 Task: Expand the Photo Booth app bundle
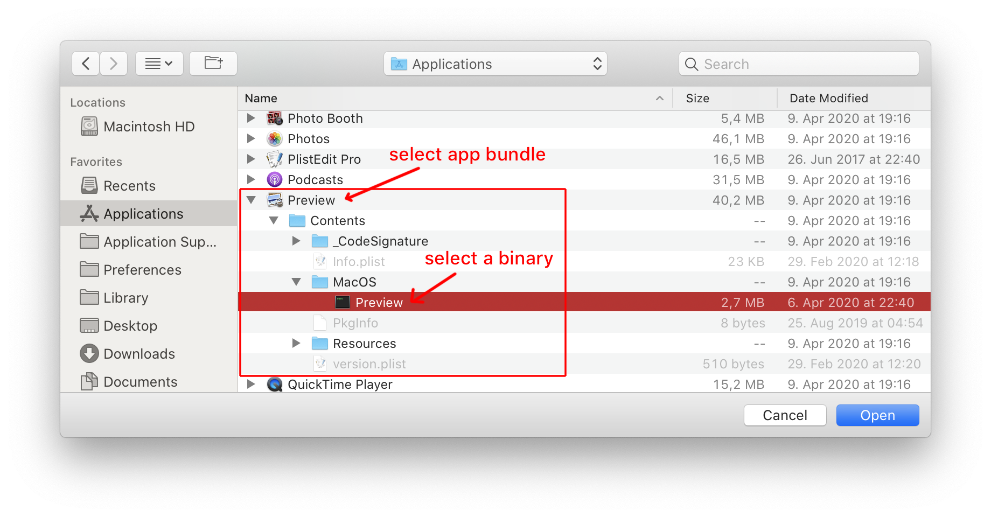[251, 118]
